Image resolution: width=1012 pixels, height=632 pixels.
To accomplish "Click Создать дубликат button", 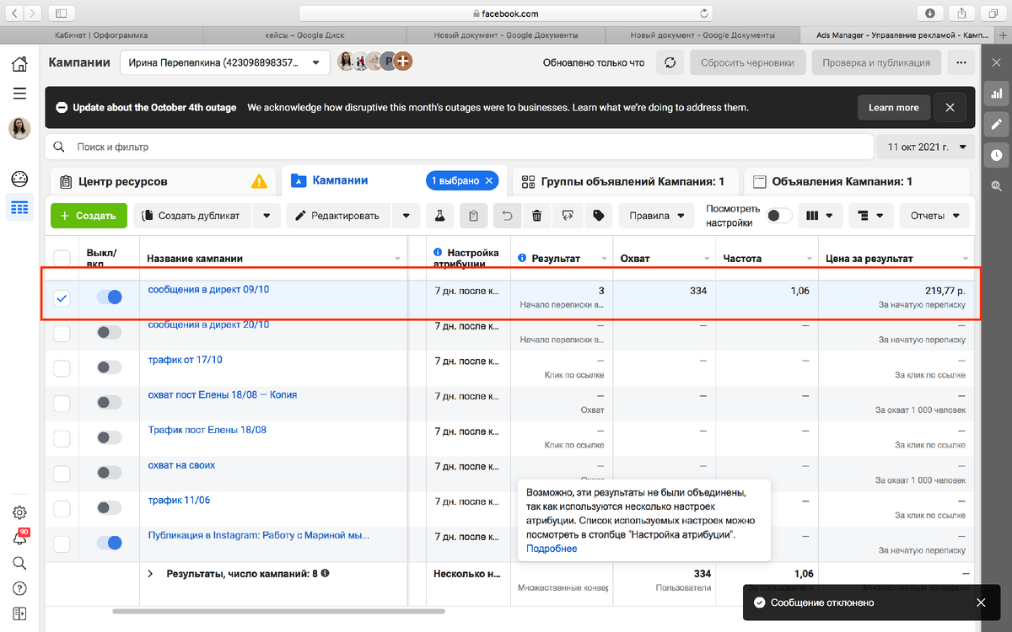I will pyautogui.click(x=192, y=216).
